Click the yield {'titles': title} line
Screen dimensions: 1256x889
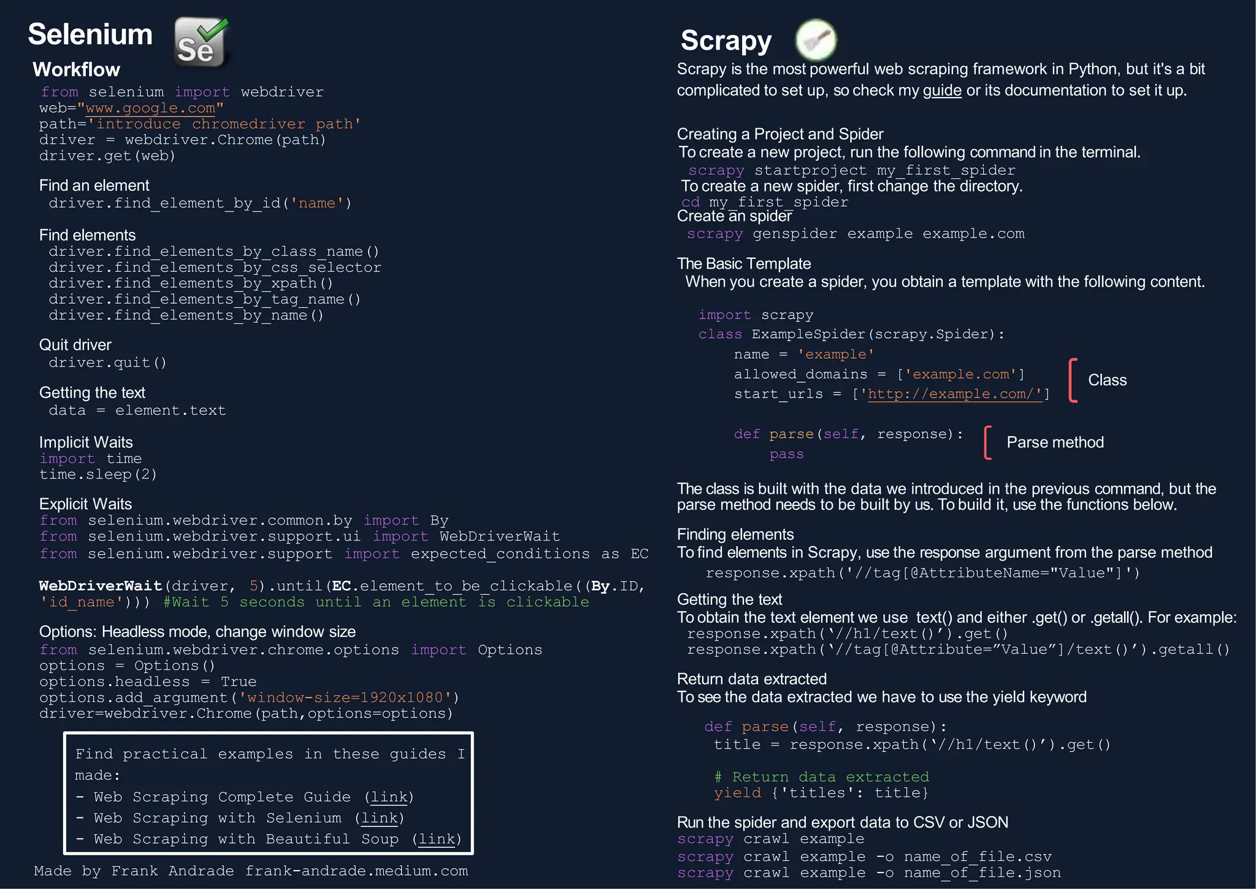821,793
